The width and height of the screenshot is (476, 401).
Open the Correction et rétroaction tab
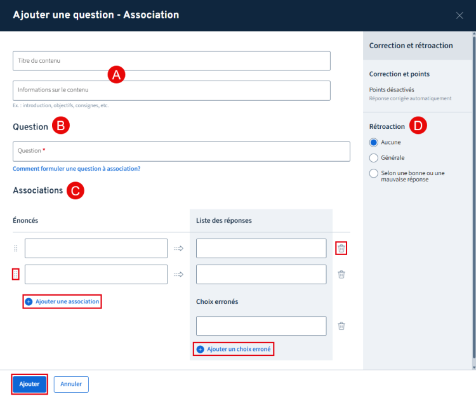click(411, 46)
